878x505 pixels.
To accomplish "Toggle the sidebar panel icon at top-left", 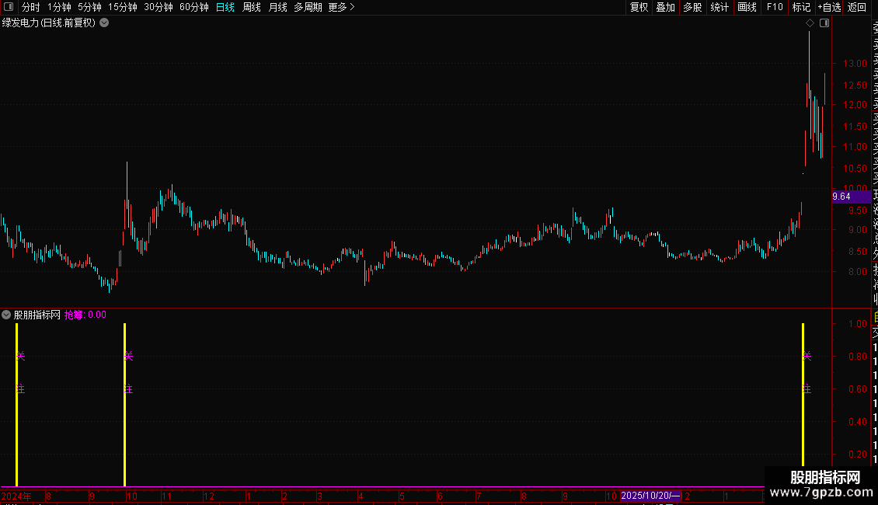I will click(9, 7).
